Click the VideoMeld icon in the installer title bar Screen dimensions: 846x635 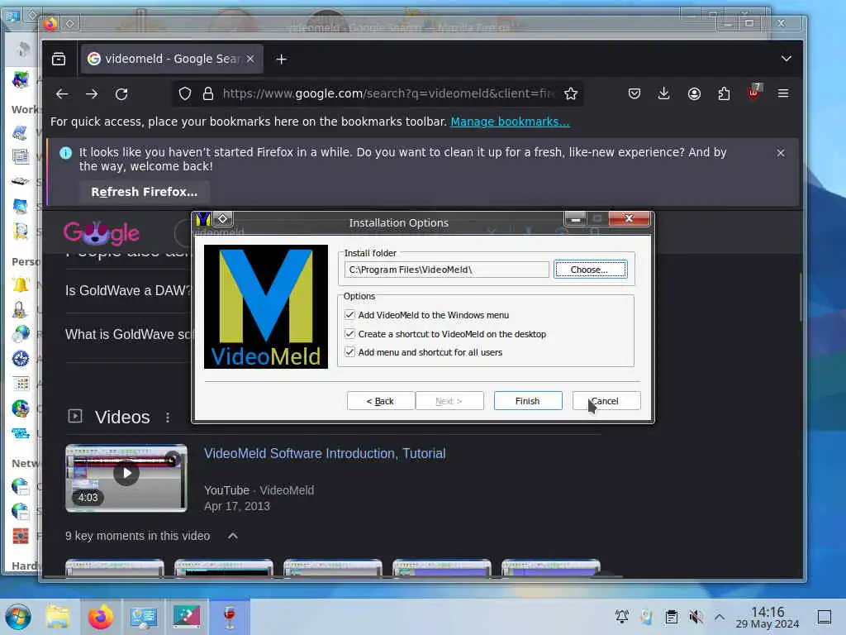coord(203,218)
